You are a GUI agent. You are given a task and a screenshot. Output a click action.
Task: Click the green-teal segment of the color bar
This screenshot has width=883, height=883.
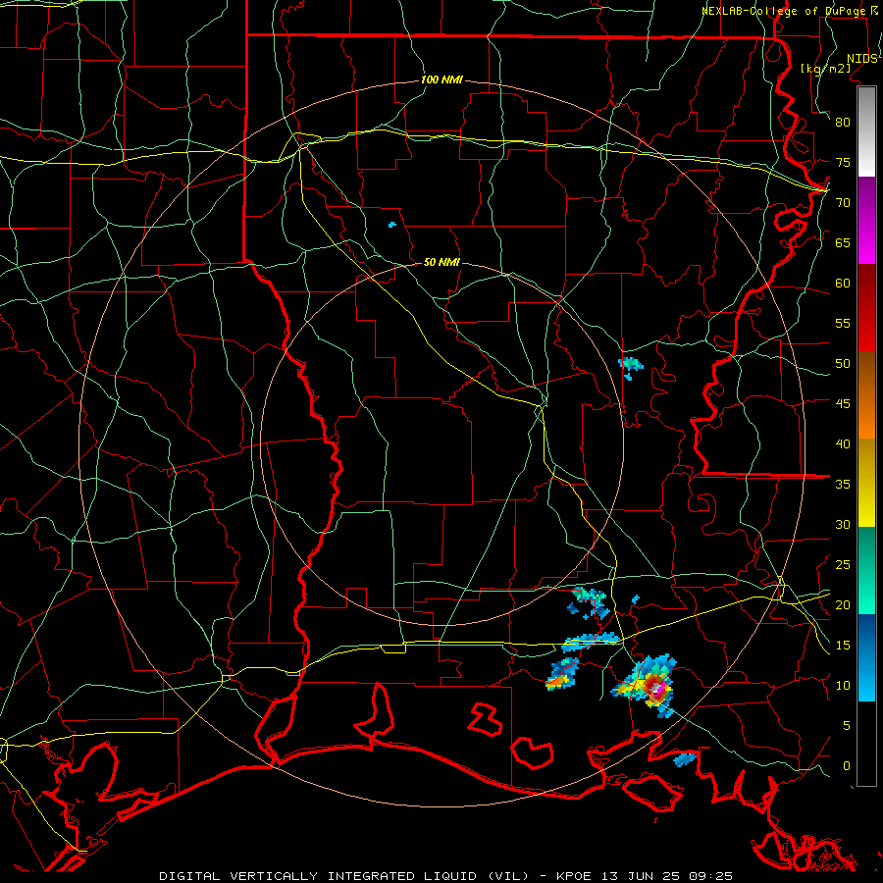[x=866, y=570]
